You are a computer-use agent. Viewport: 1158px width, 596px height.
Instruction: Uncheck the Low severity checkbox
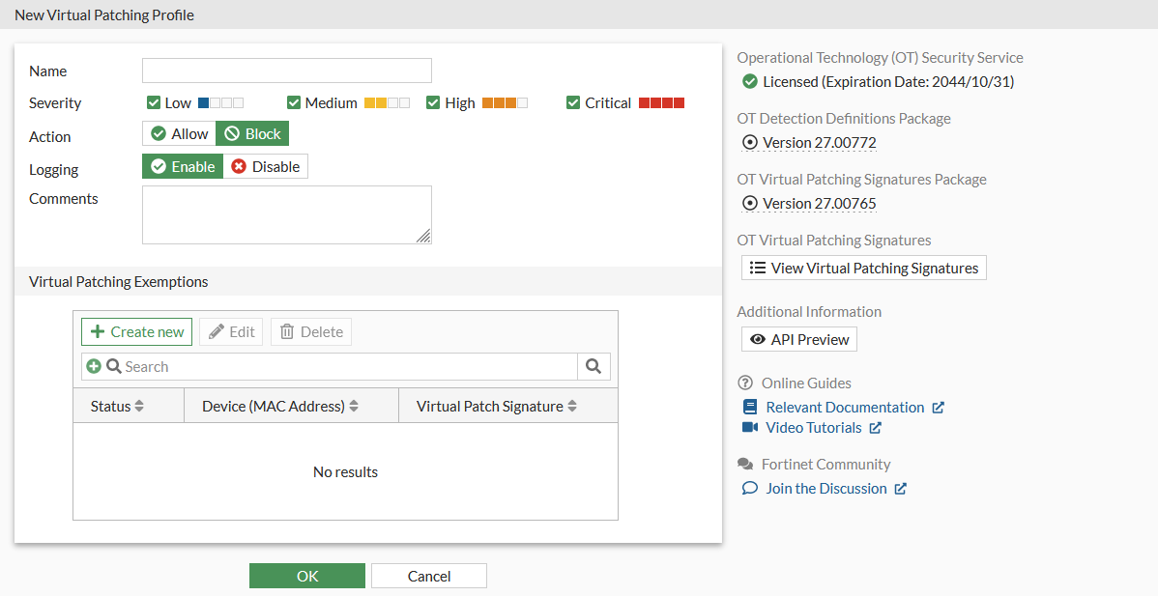[154, 102]
